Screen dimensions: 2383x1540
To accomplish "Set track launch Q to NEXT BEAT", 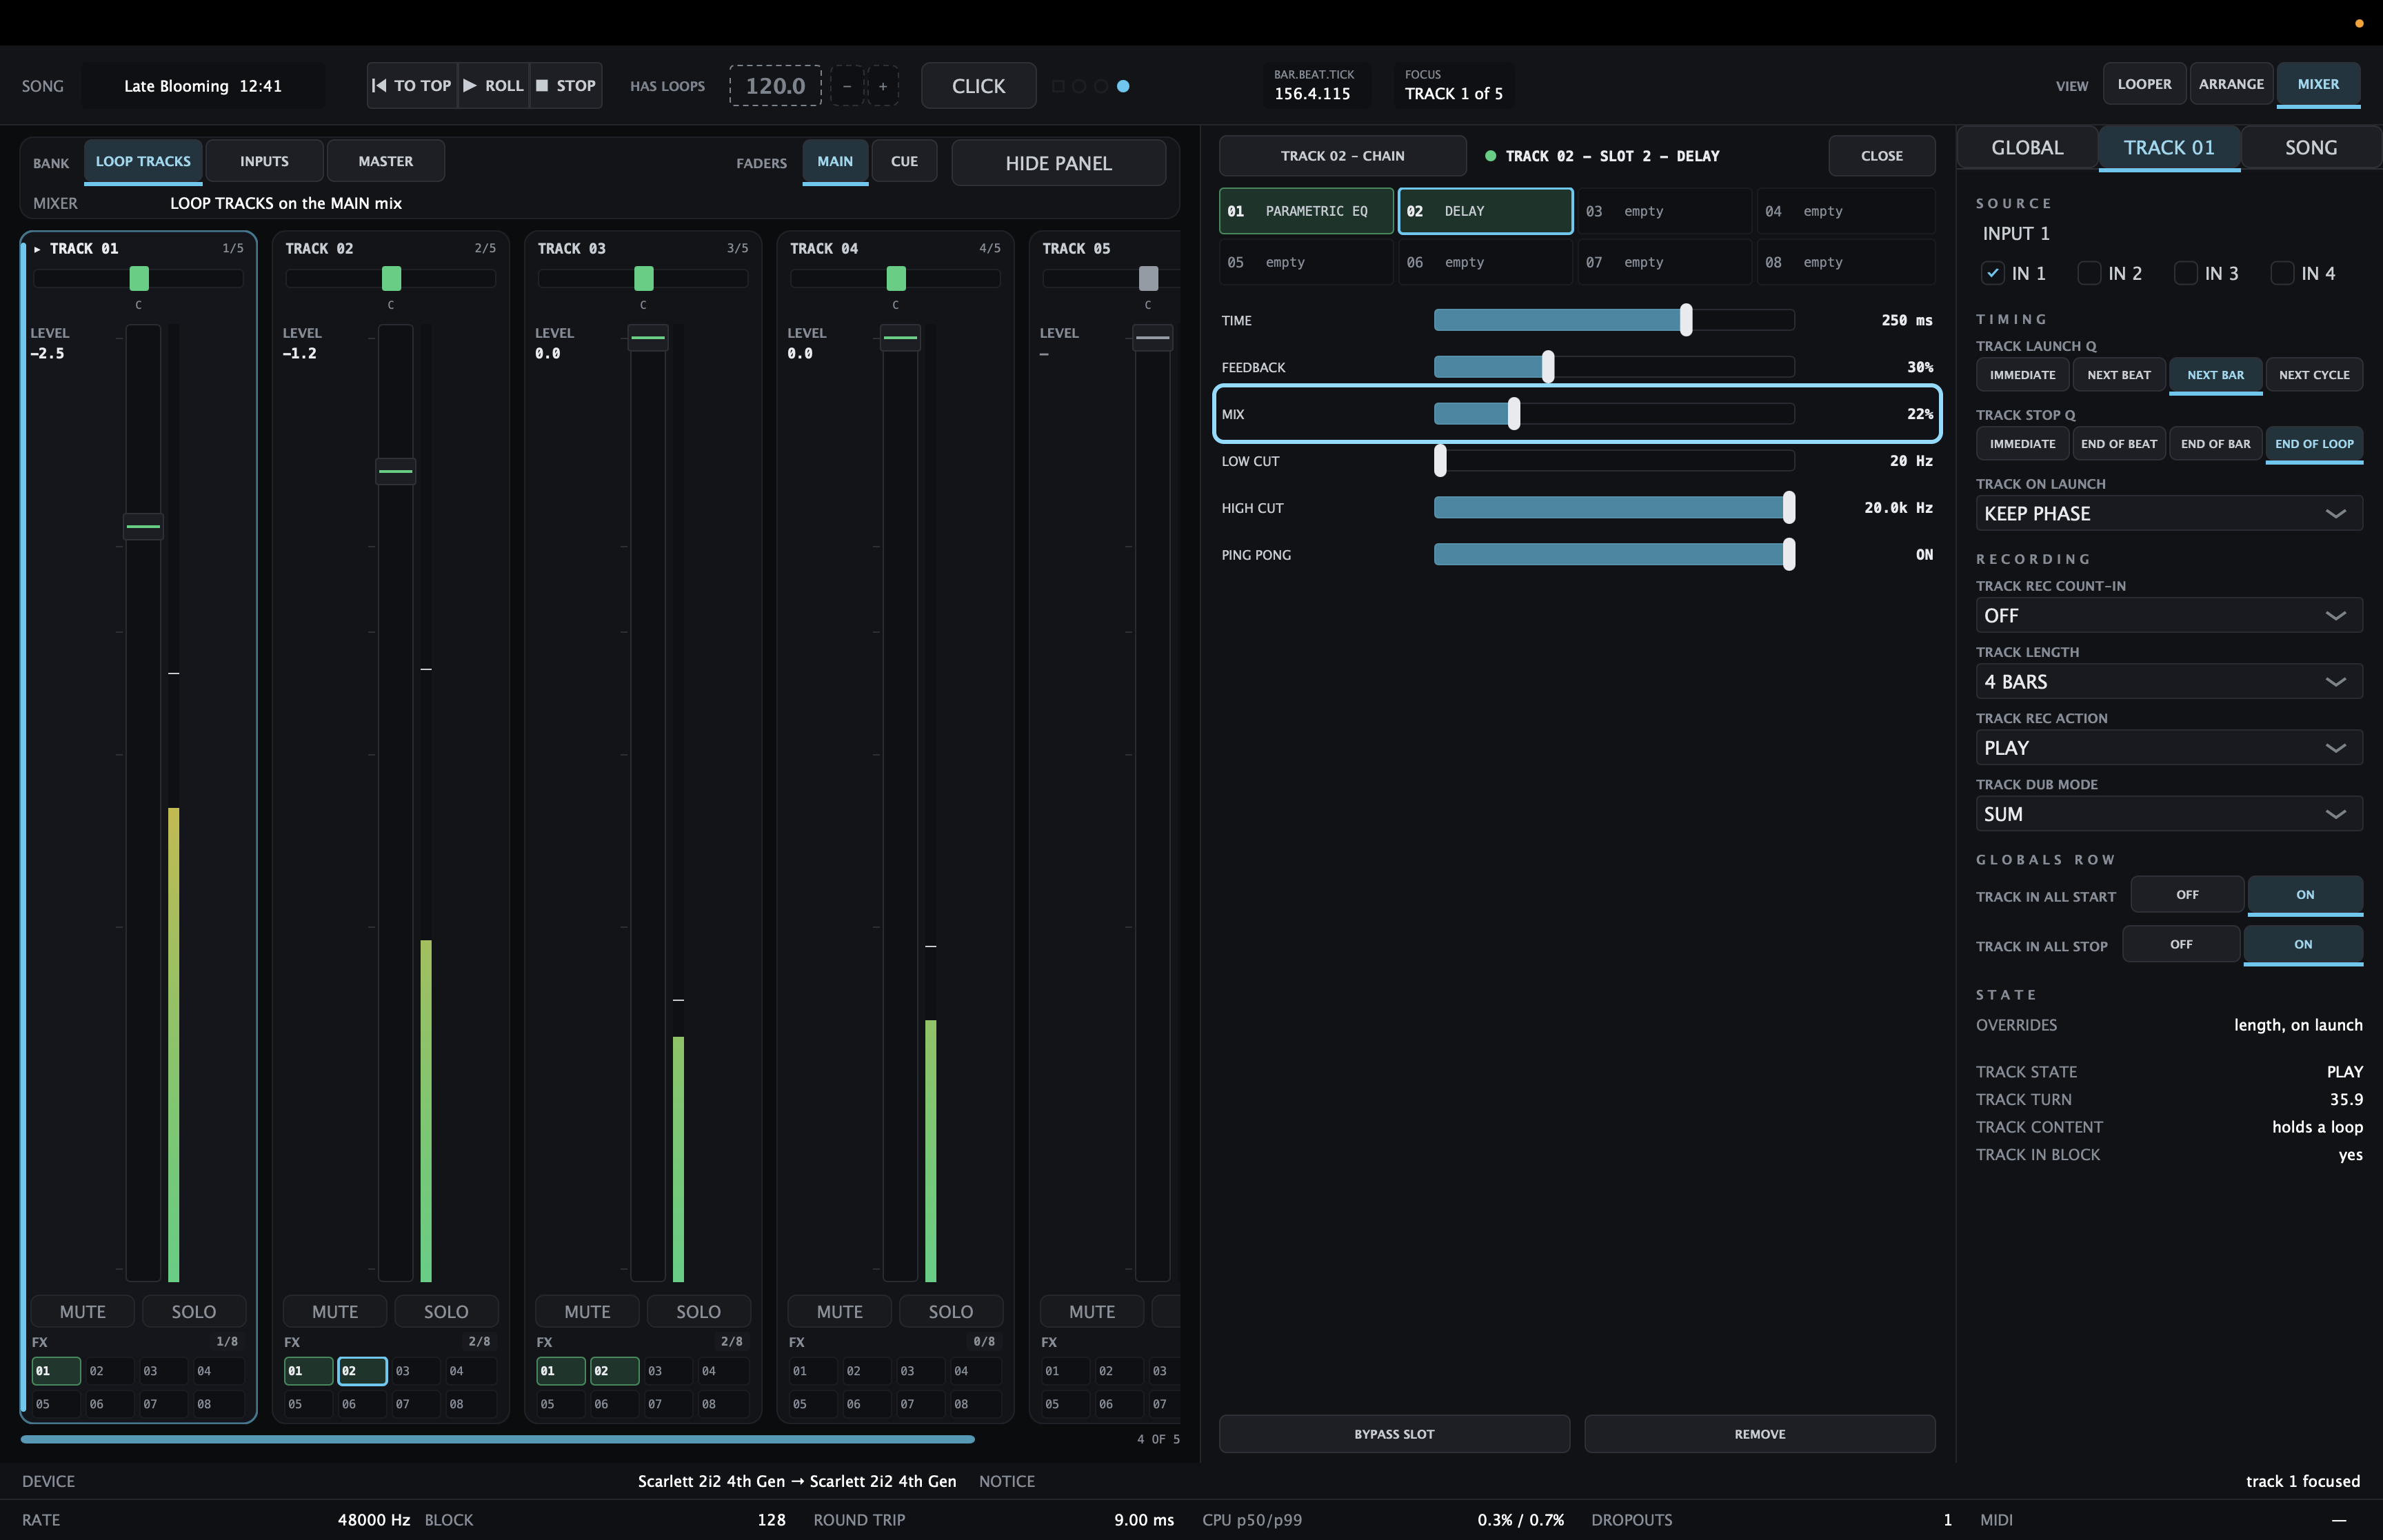I will click(2118, 375).
